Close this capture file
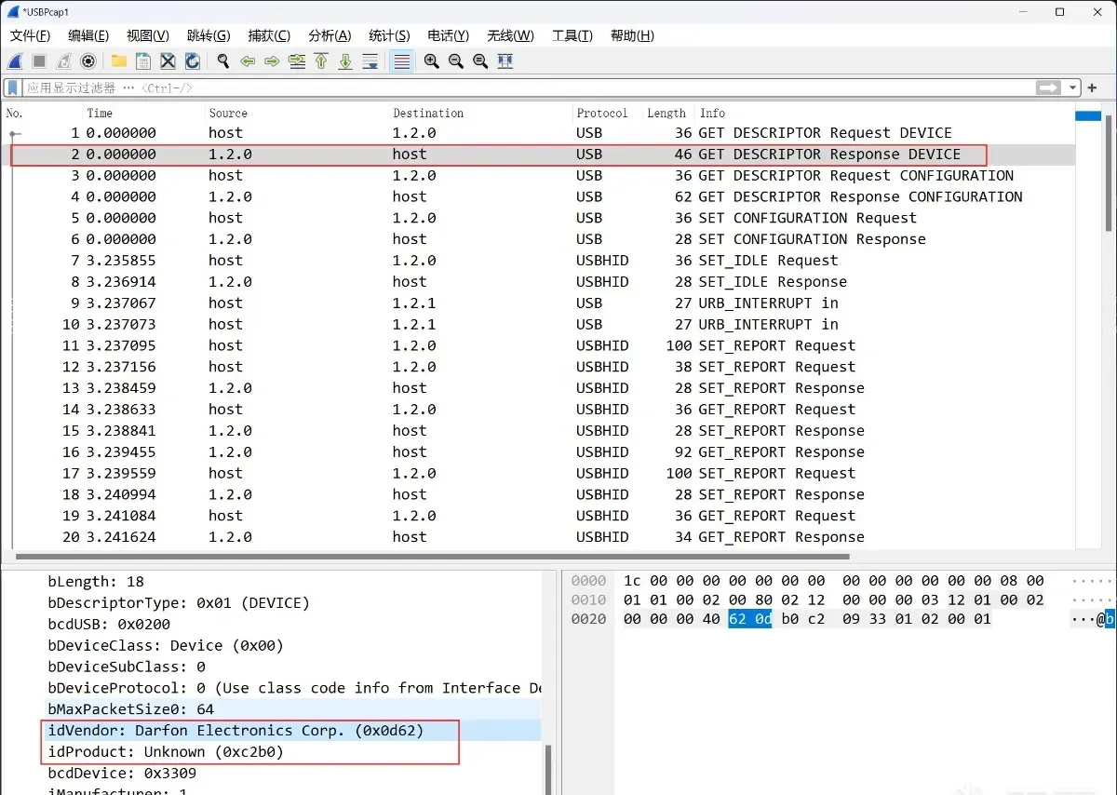This screenshot has width=1117, height=795. [x=168, y=61]
